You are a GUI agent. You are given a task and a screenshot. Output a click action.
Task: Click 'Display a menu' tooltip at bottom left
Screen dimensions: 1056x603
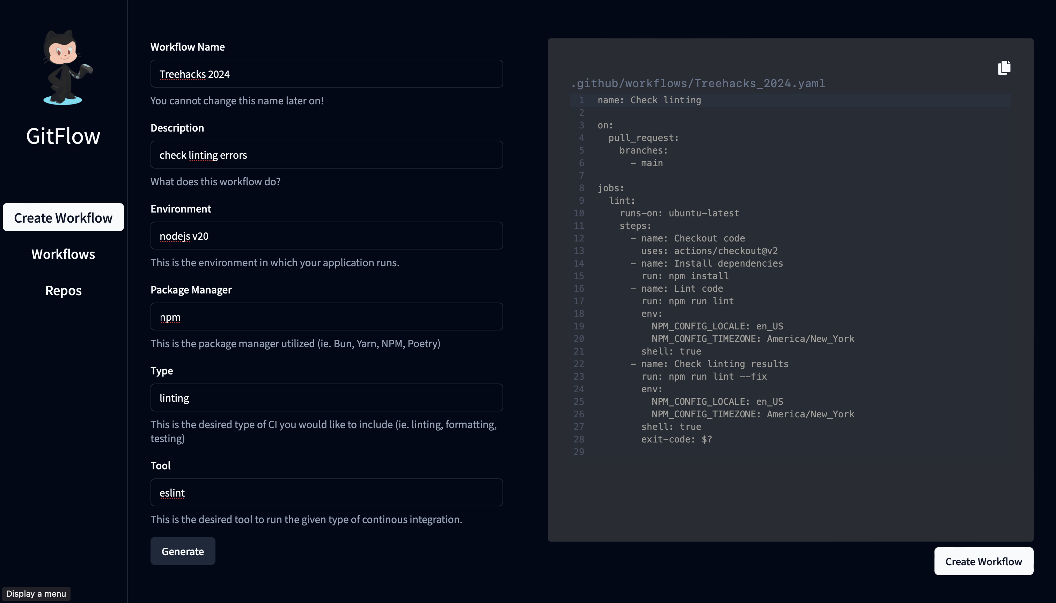point(36,594)
